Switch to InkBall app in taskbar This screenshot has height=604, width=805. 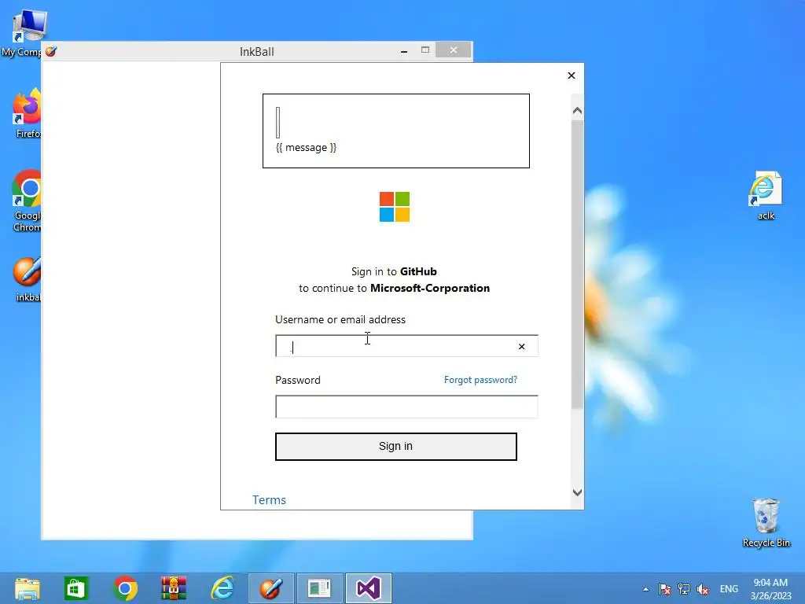271,588
